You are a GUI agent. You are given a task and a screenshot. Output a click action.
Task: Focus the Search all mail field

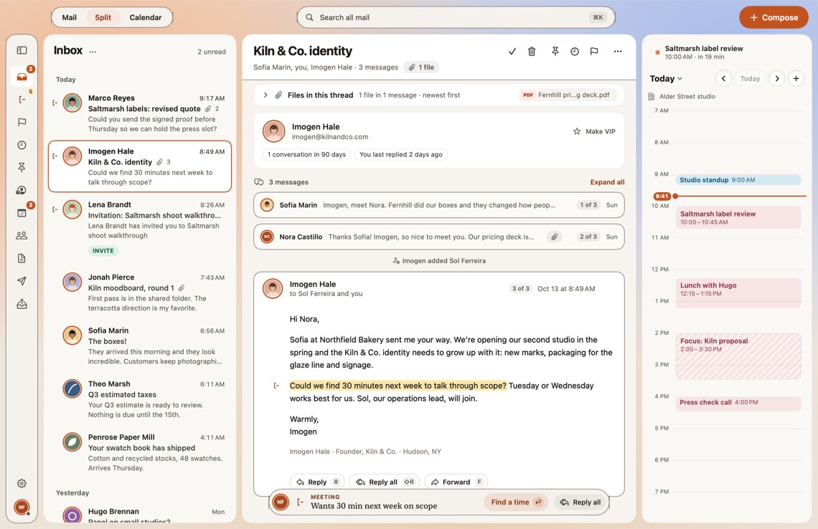point(456,17)
